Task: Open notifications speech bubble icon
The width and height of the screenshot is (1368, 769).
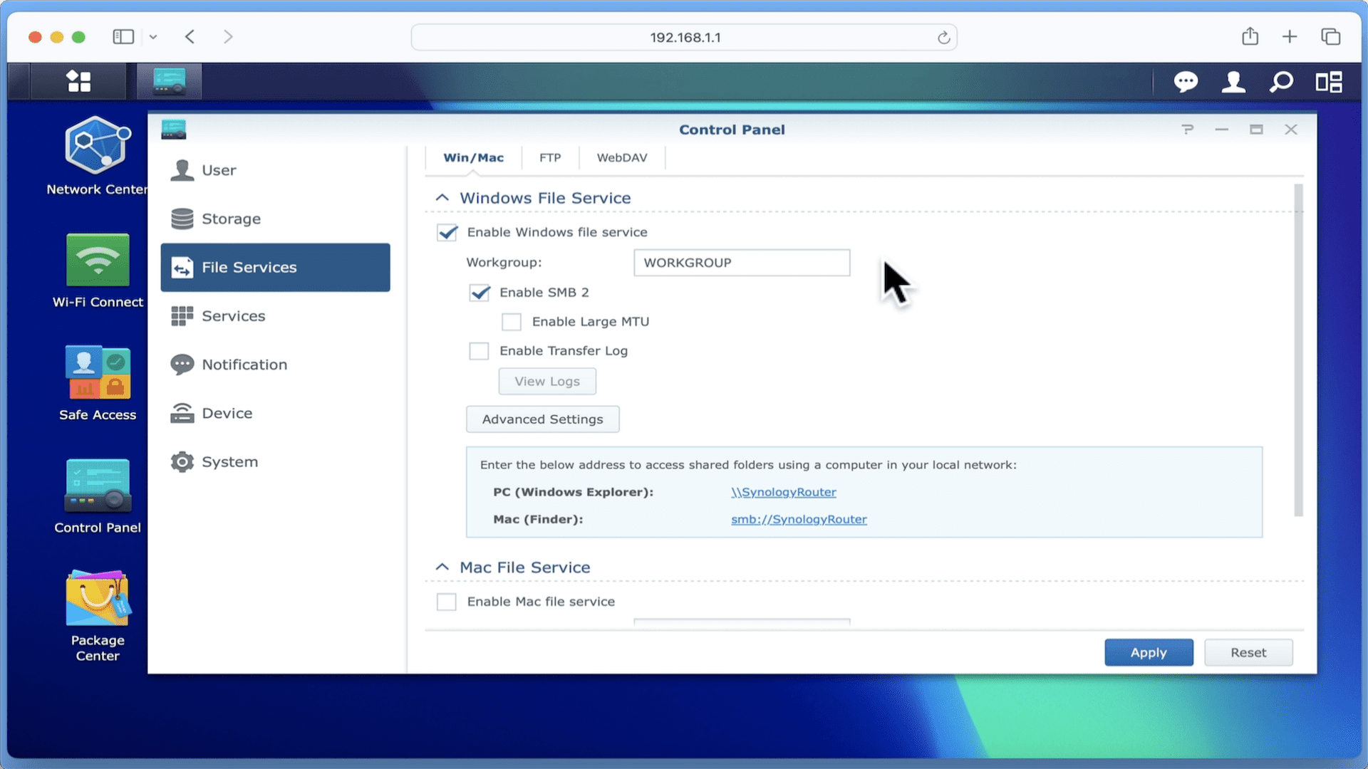Action: coord(1186,82)
